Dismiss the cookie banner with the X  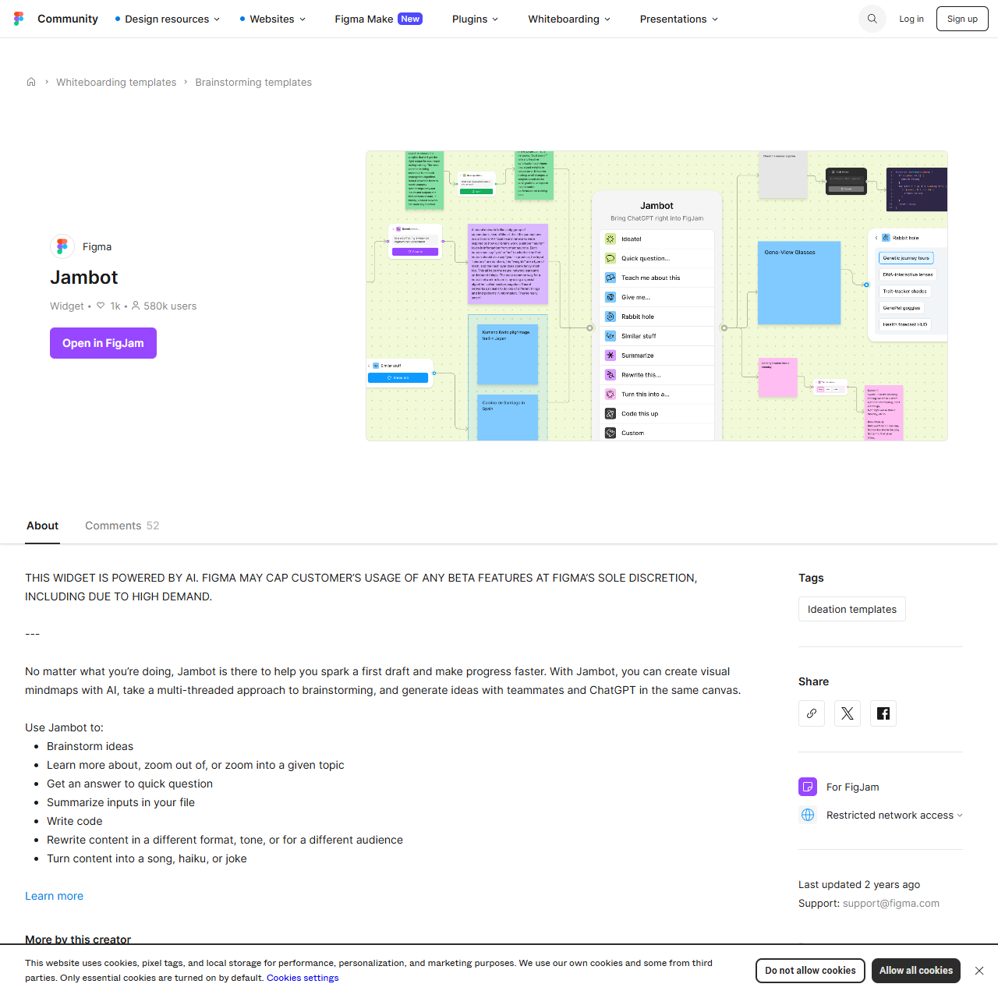pos(979,970)
